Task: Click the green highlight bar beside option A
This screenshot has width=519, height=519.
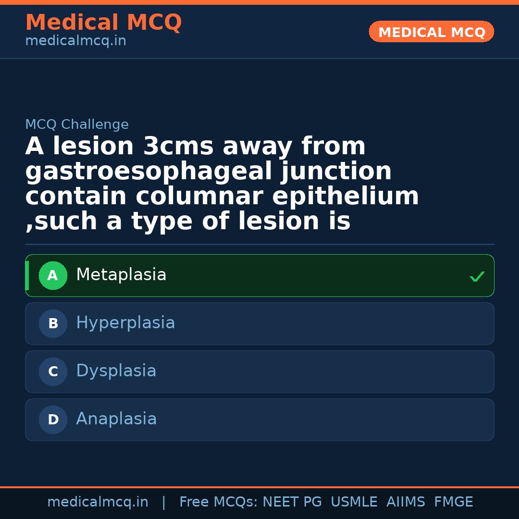Action: (x=27, y=275)
